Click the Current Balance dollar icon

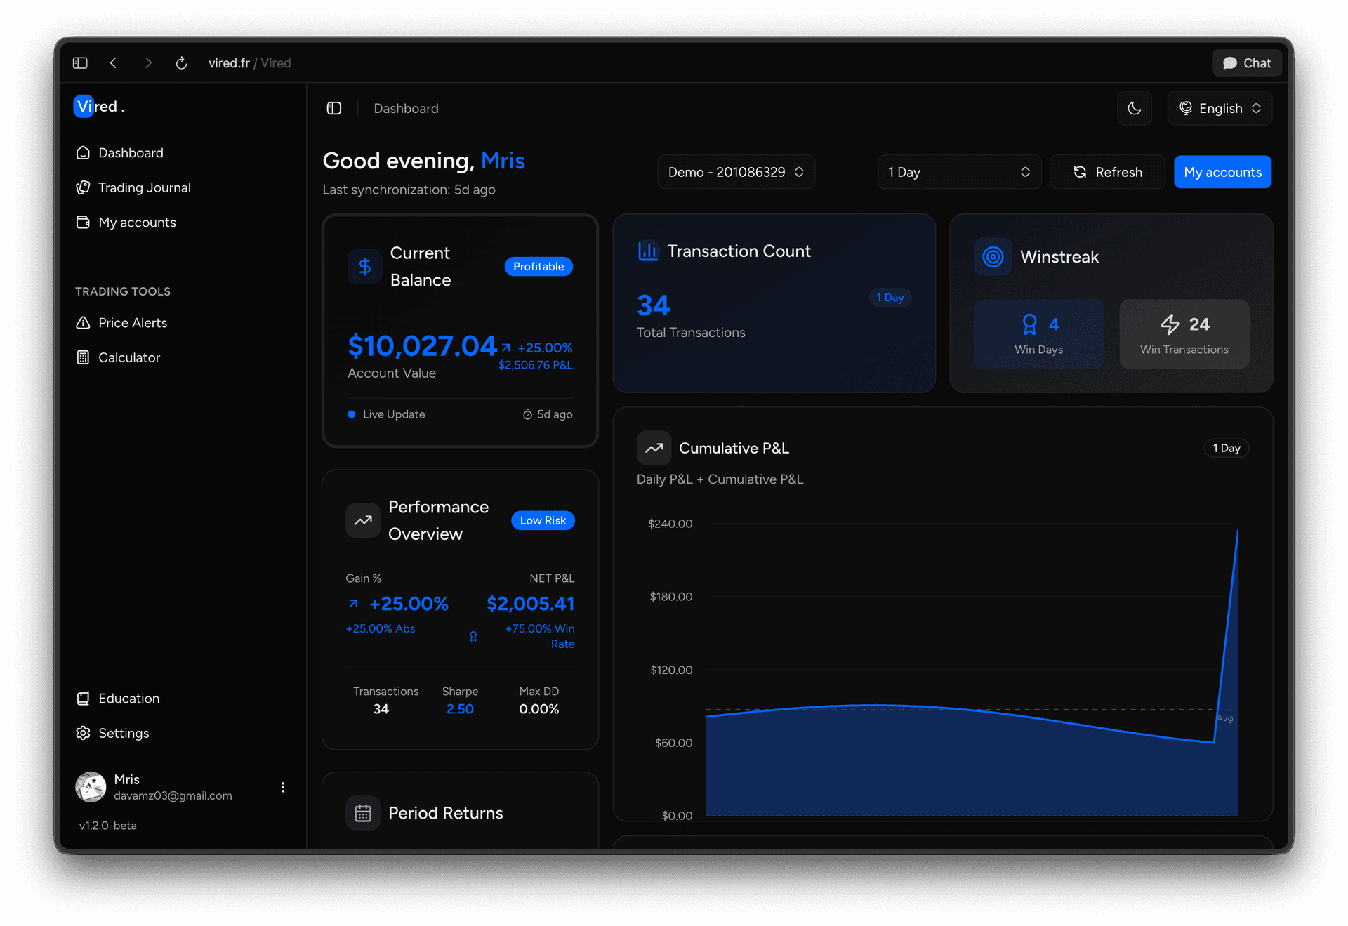(364, 266)
